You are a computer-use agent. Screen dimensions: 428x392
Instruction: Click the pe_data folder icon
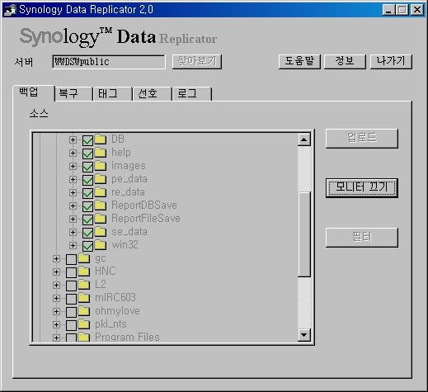pyautogui.click(x=101, y=179)
